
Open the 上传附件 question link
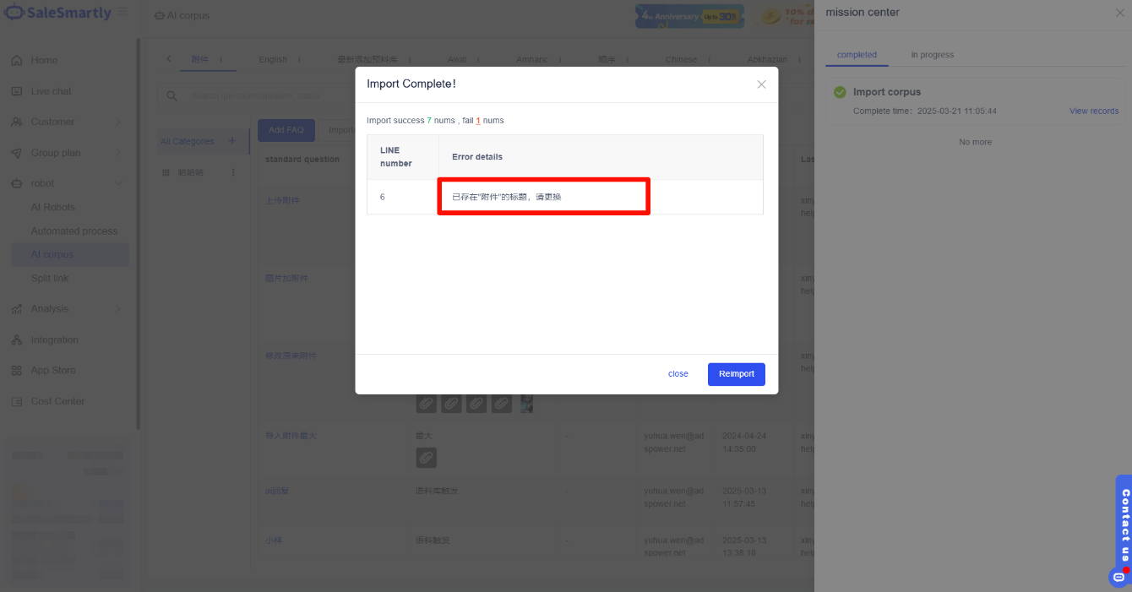click(x=282, y=200)
